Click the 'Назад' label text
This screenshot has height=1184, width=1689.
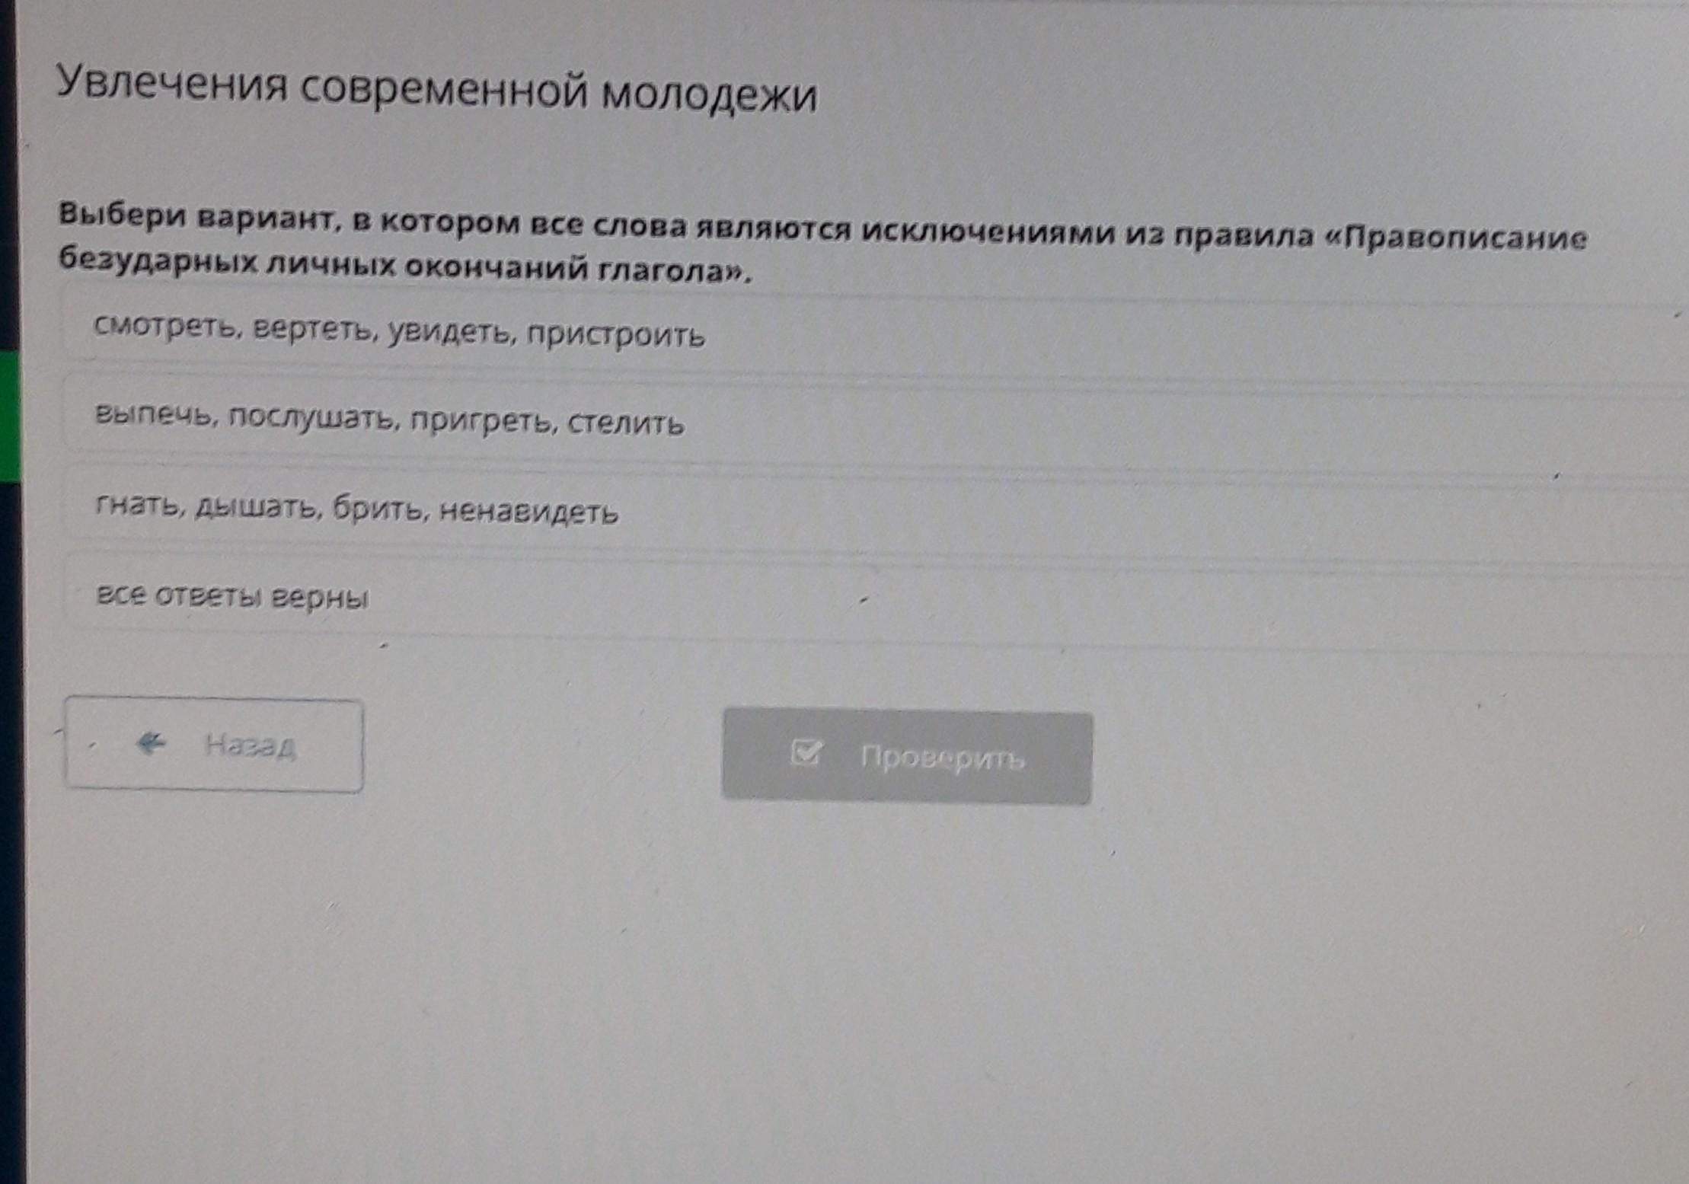pos(250,745)
